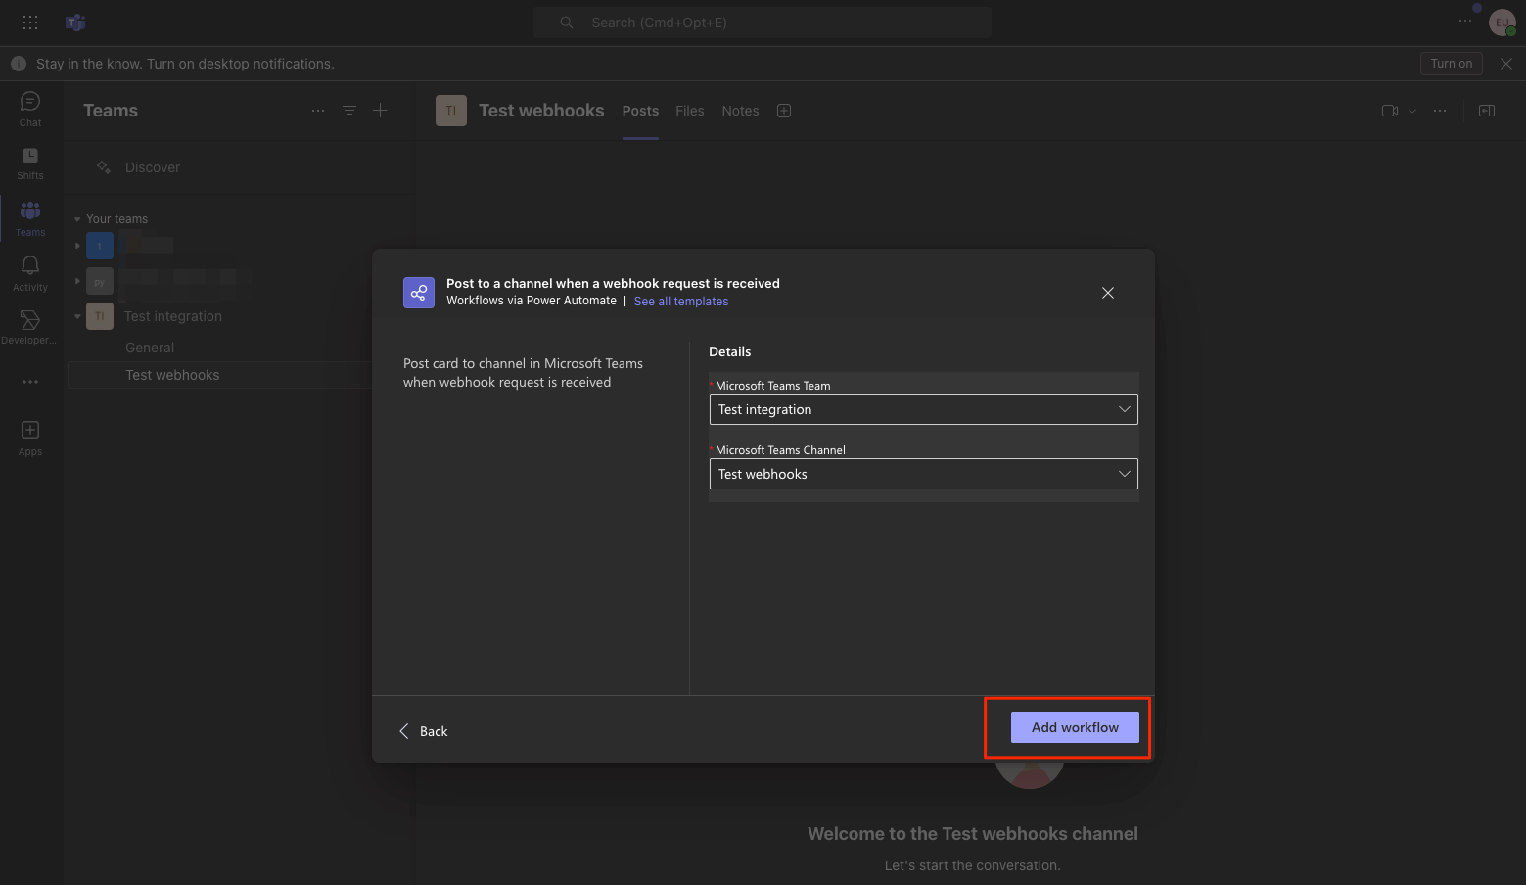
Task: Click the dialog title about webhook request
Action: (x=613, y=283)
